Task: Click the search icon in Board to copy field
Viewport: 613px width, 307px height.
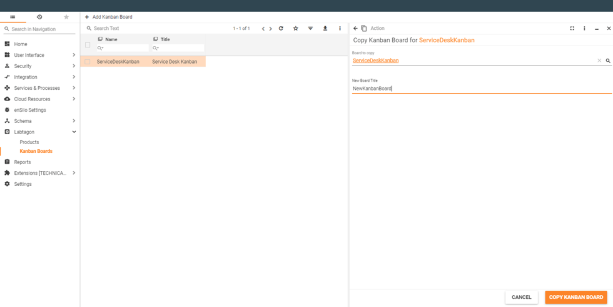Action: tap(607, 61)
